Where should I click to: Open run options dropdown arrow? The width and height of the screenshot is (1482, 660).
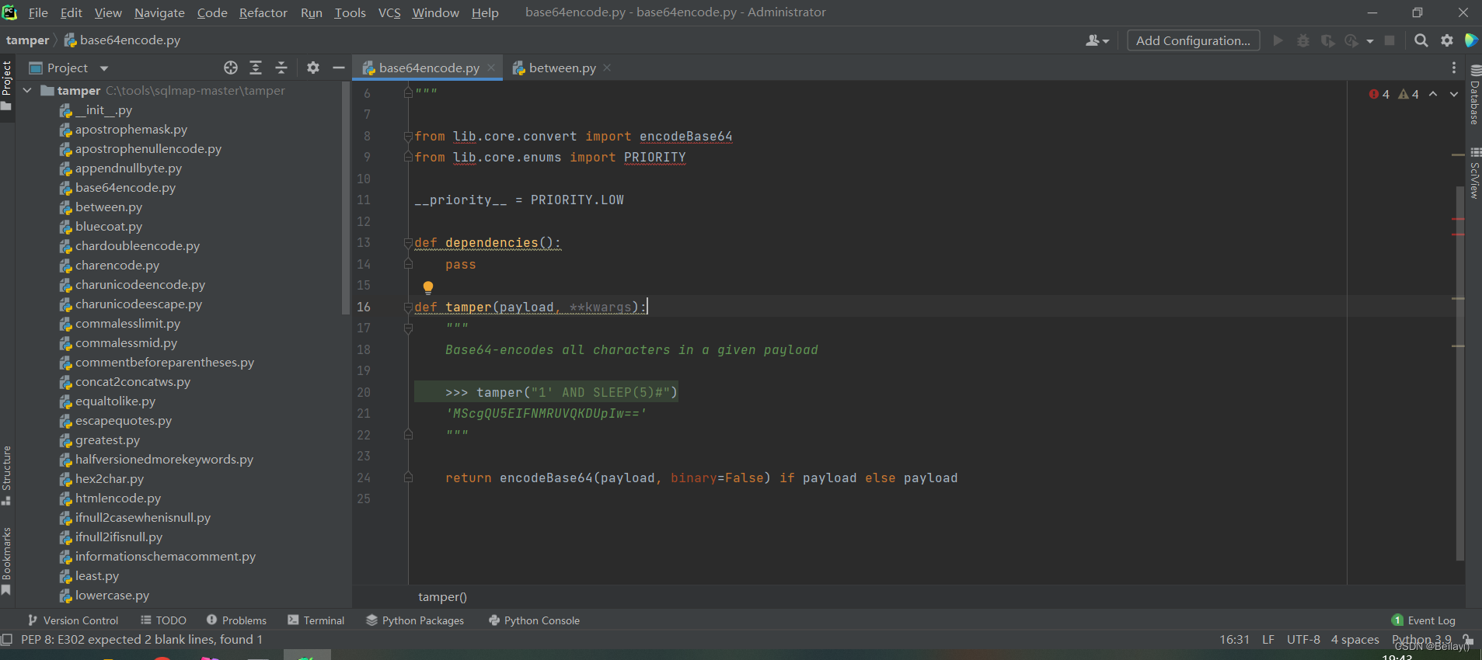[x=1369, y=41]
